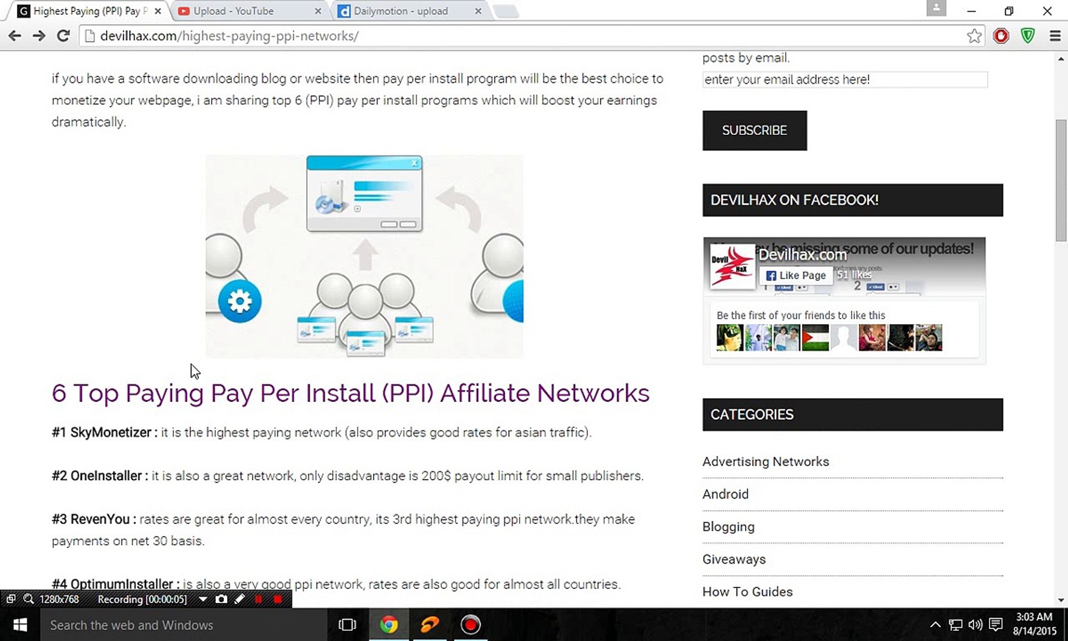Screen dimensions: 1068x641
Task: Bookmark this page with the star icon
Action: pos(974,36)
